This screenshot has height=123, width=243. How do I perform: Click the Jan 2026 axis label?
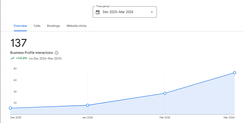pyautogui.click(x=87, y=118)
